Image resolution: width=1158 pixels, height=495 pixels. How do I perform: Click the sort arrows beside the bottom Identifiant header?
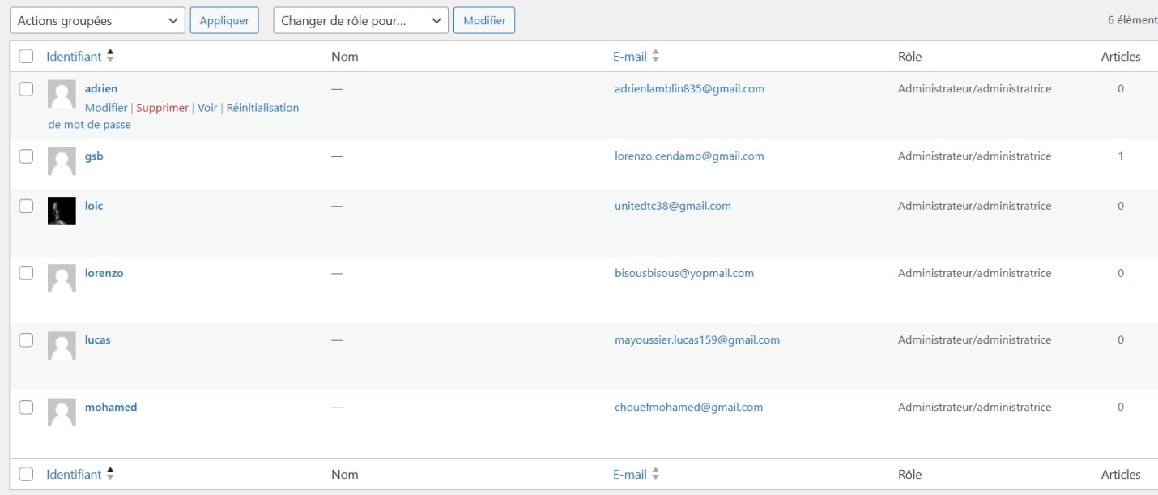[x=110, y=474]
